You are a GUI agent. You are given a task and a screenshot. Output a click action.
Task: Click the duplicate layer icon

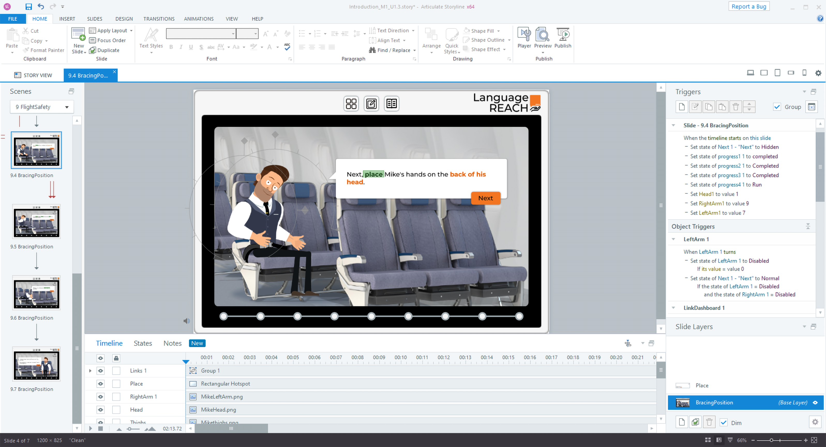(x=695, y=422)
